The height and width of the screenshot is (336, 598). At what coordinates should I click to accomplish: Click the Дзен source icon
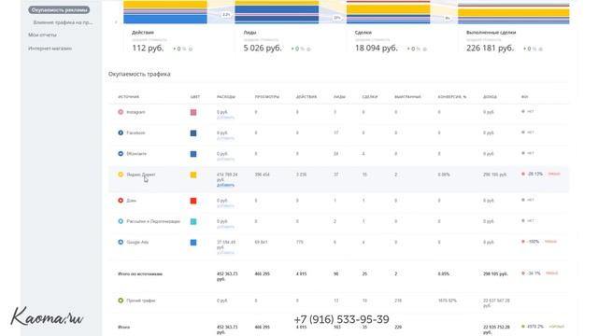tap(121, 201)
